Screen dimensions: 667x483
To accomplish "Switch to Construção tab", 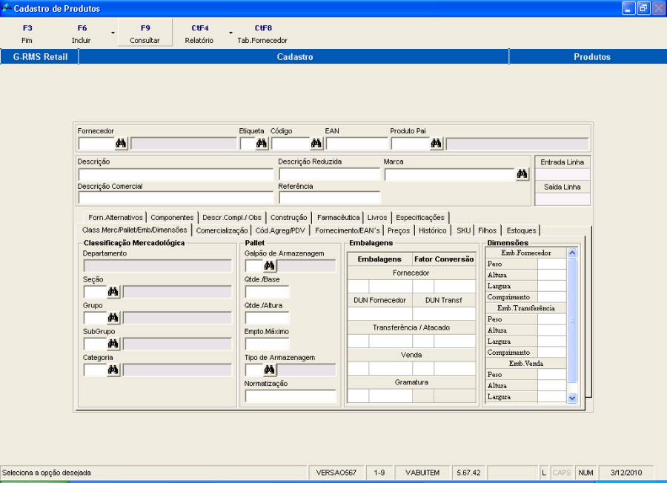I will (288, 218).
